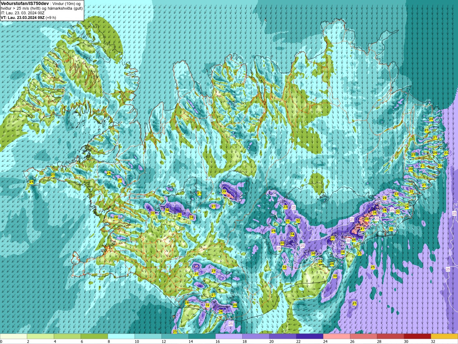This screenshot has width=458, height=344.
Task: Click the legend scale value 32
Action: [433, 341]
